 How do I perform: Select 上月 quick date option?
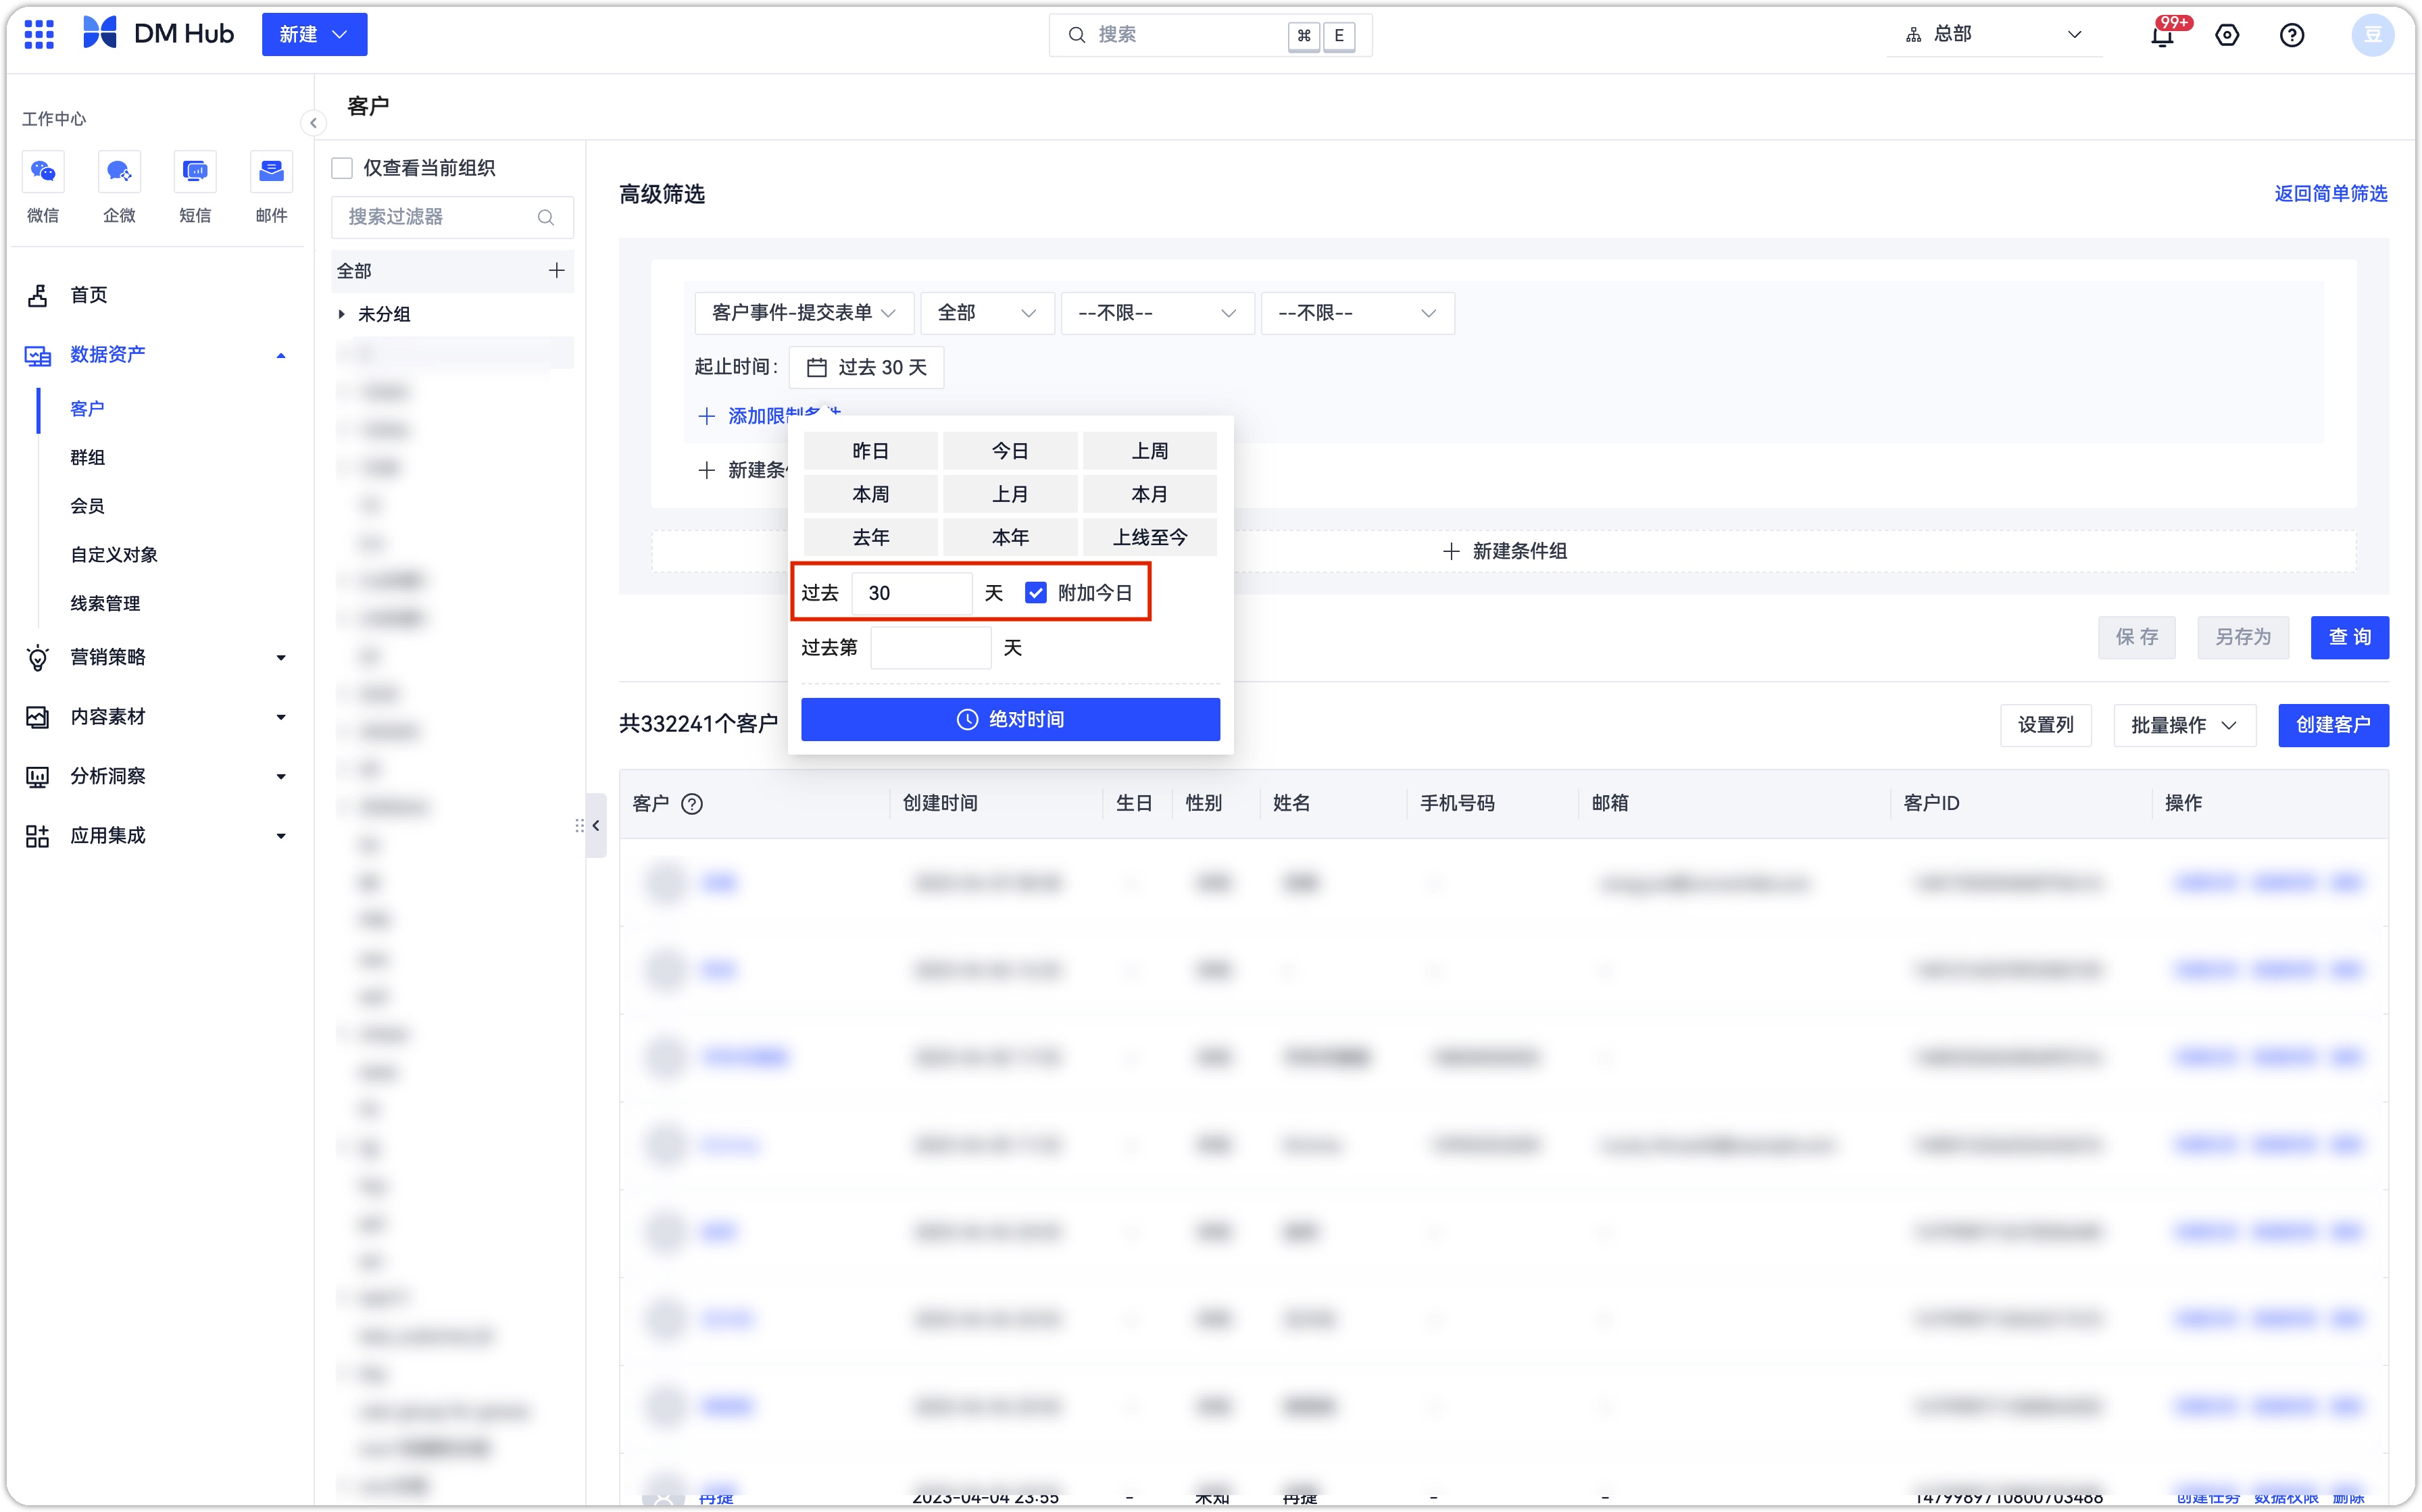(1009, 494)
